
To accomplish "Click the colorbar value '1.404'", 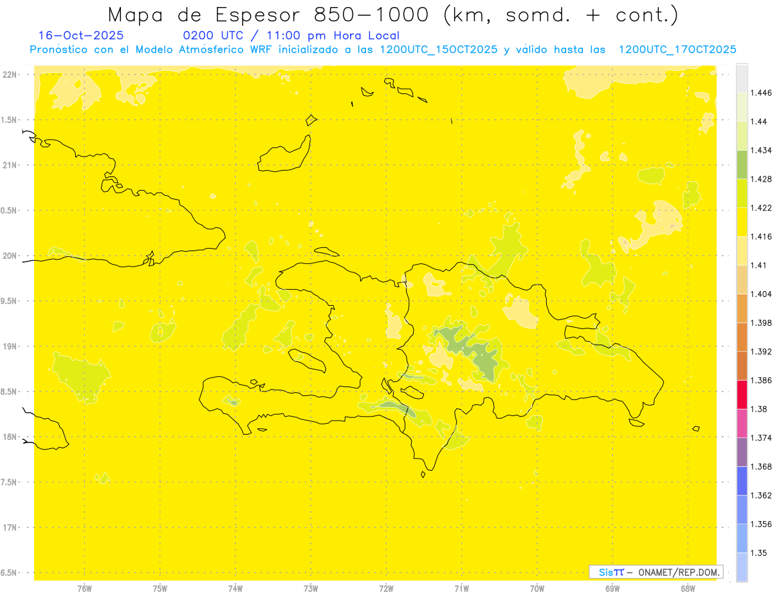I will click(761, 294).
